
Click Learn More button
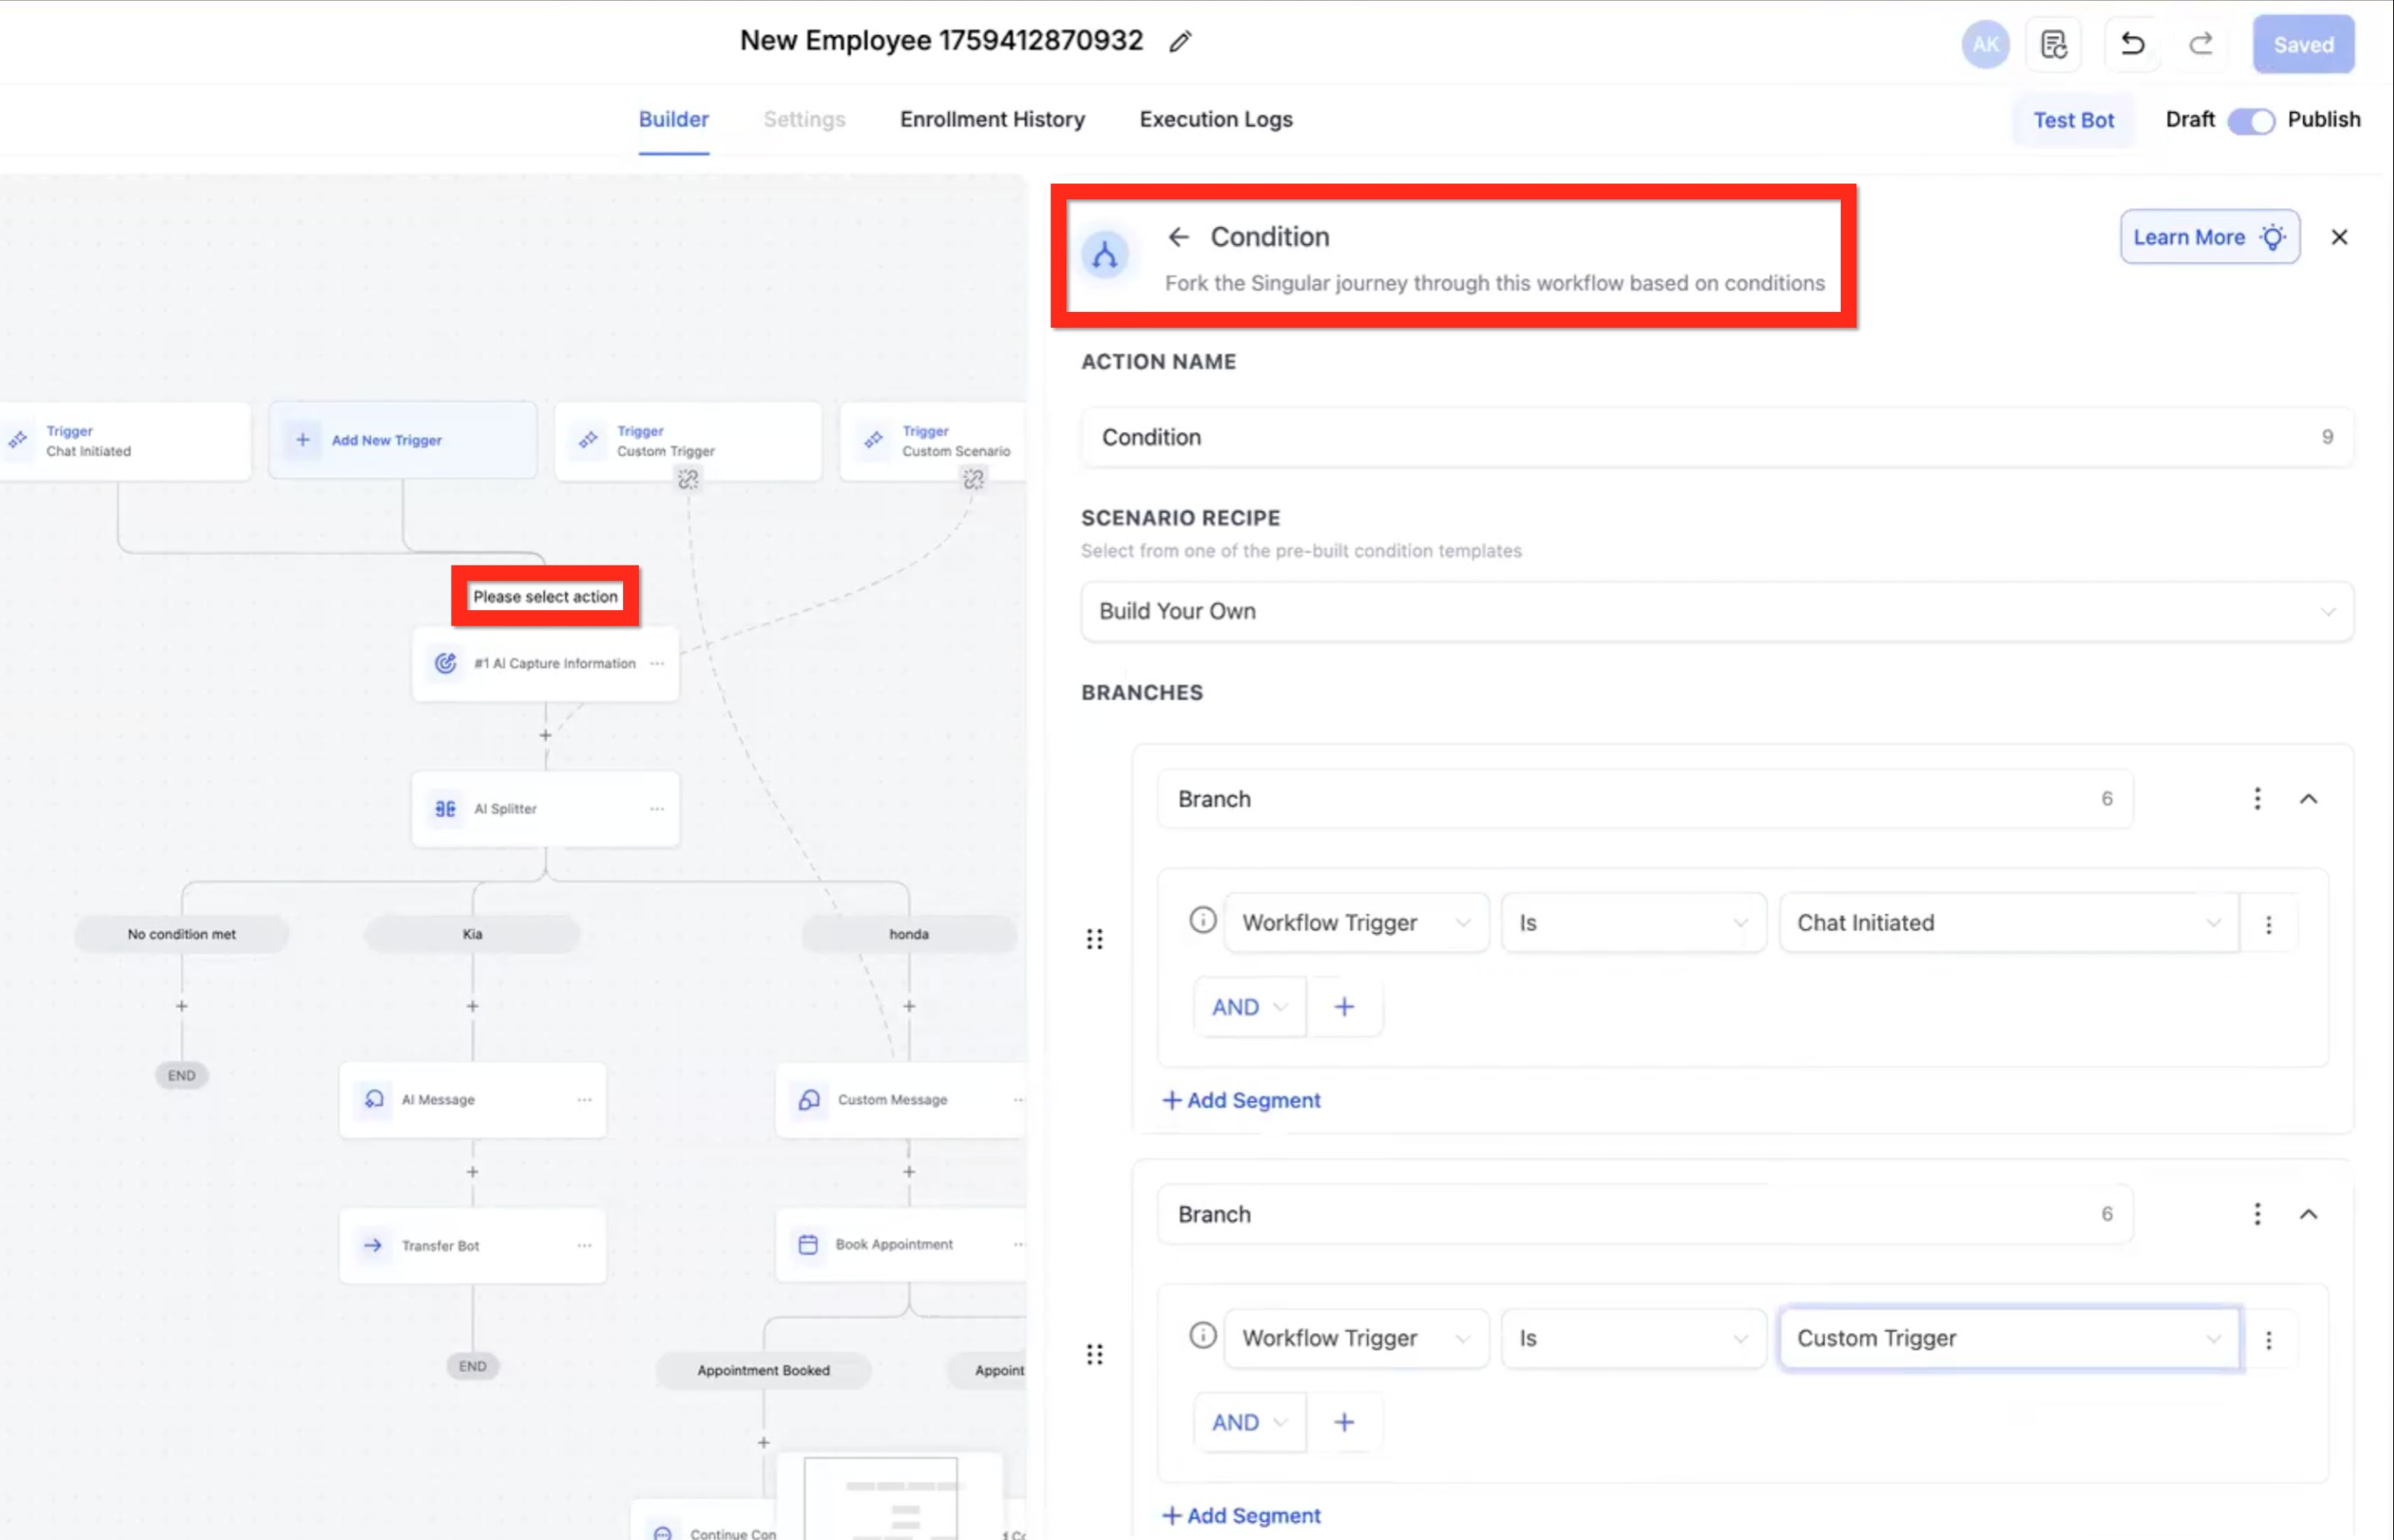[x=2208, y=237]
